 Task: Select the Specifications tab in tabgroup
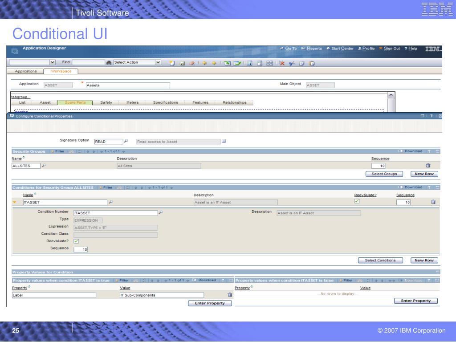click(x=166, y=102)
